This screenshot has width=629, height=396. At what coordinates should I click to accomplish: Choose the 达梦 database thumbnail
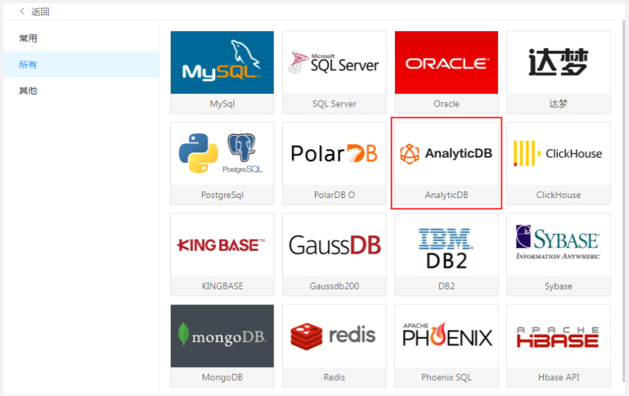(x=558, y=62)
